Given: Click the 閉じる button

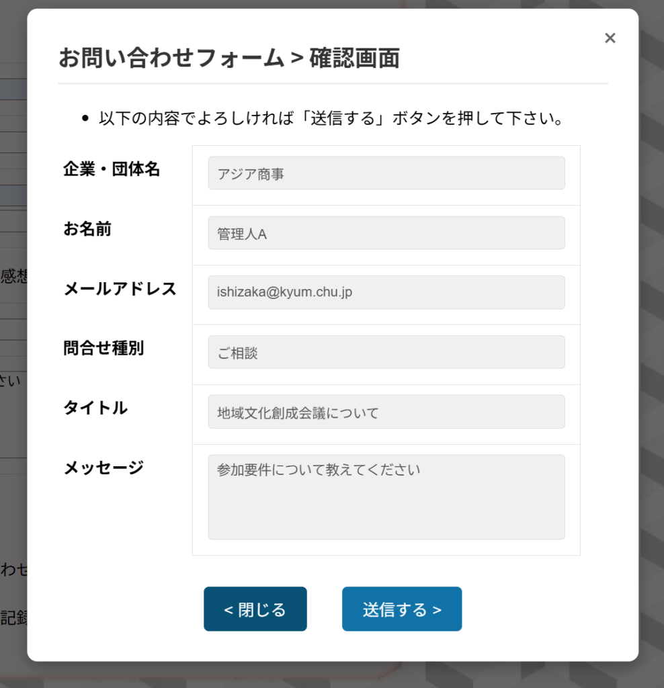Looking at the screenshot, I should pyautogui.click(x=255, y=609).
